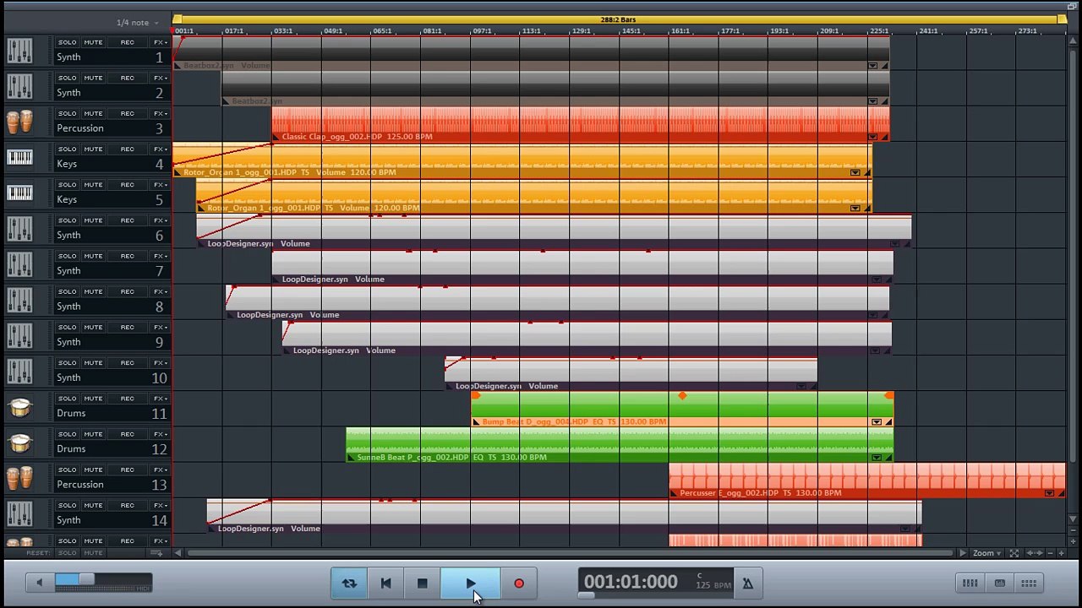This screenshot has height=608, width=1082.
Task: Click the Percussion track 13 conga icon
Action: click(19, 479)
